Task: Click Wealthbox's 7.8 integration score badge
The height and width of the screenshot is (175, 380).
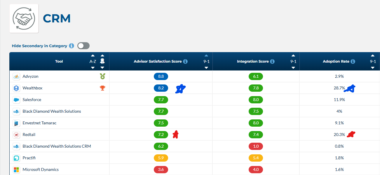Action: point(256,88)
